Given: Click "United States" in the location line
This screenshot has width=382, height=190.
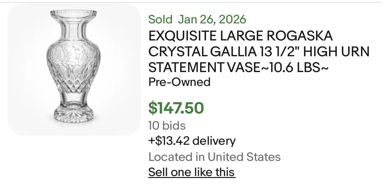Looking at the screenshot, I should tap(244, 157).
